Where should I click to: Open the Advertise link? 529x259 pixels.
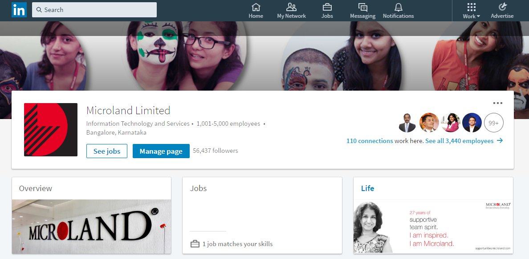point(502,11)
